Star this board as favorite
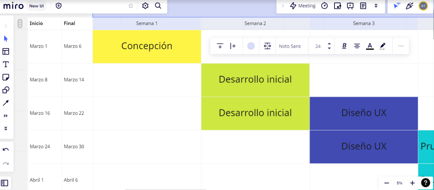This screenshot has width=434, height=190. tap(131, 6)
